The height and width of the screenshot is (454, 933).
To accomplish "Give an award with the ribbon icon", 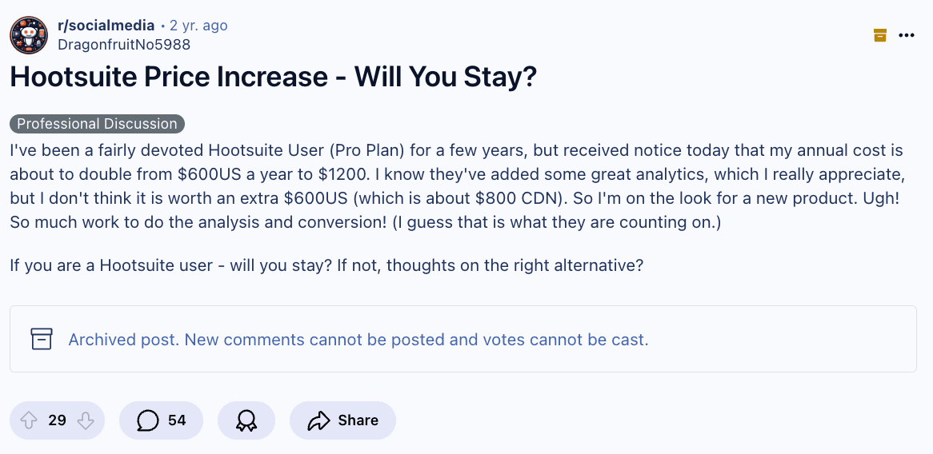I will coord(246,420).
